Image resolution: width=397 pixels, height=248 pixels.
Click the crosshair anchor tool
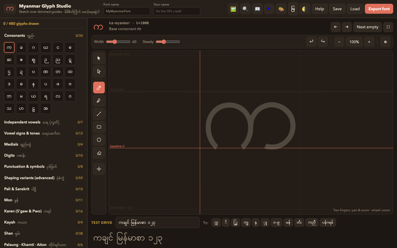click(x=99, y=169)
